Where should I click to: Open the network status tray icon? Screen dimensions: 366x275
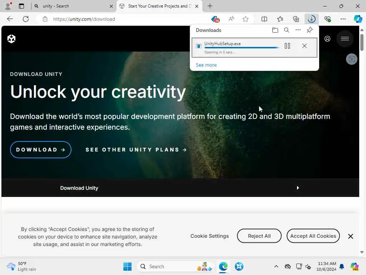point(299,266)
